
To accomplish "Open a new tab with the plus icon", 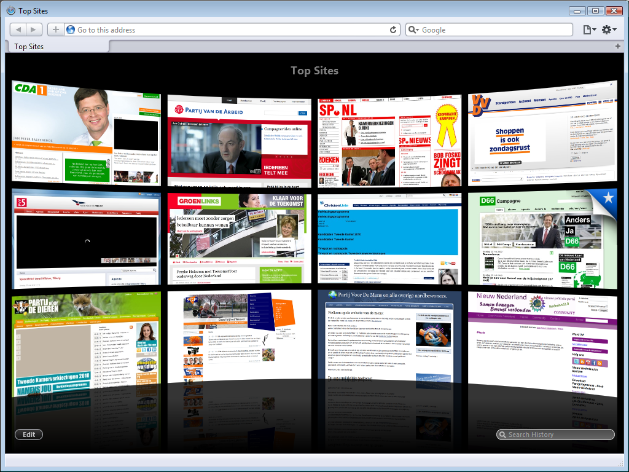I will coord(618,46).
